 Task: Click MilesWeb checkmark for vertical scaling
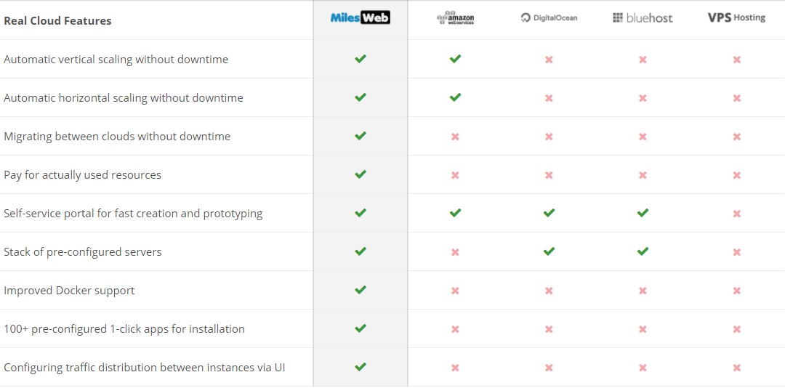click(361, 59)
